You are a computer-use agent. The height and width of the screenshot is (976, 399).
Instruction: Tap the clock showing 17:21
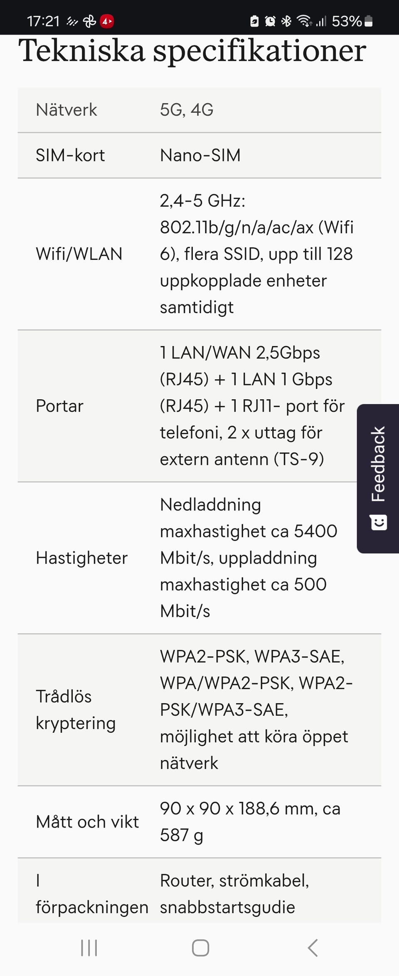pos(43,21)
